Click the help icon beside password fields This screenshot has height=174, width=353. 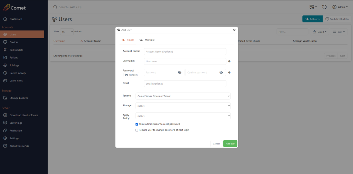229,73
